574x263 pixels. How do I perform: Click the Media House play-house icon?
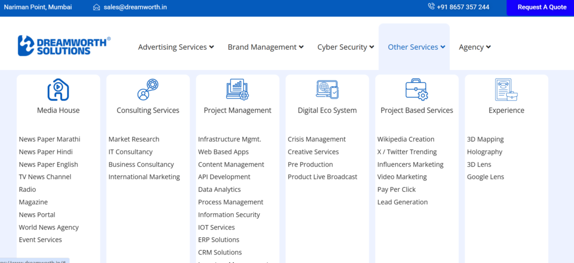pos(58,90)
